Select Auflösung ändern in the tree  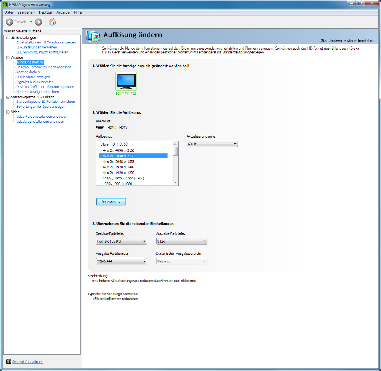[30, 62]
